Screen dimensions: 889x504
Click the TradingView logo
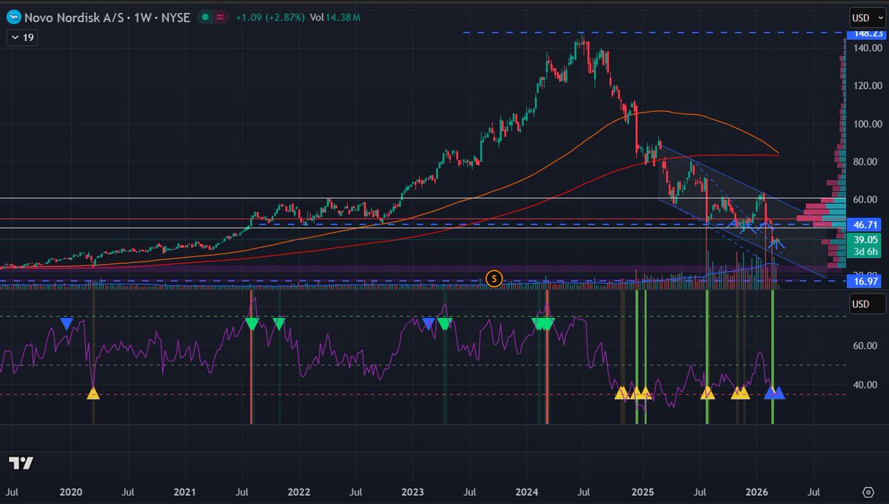(x=21, y=464)
